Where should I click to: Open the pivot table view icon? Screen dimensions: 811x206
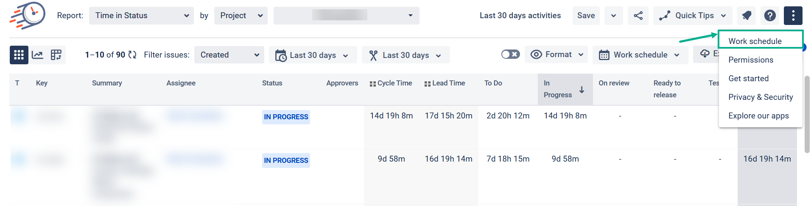click(x=56, y=55)
